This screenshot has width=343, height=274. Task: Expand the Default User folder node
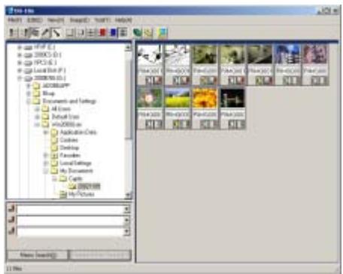37,117
